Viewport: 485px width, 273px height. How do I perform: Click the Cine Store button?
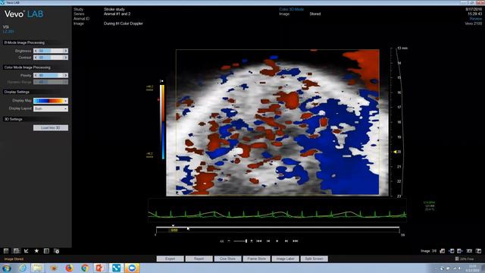(x=227, y=259)
